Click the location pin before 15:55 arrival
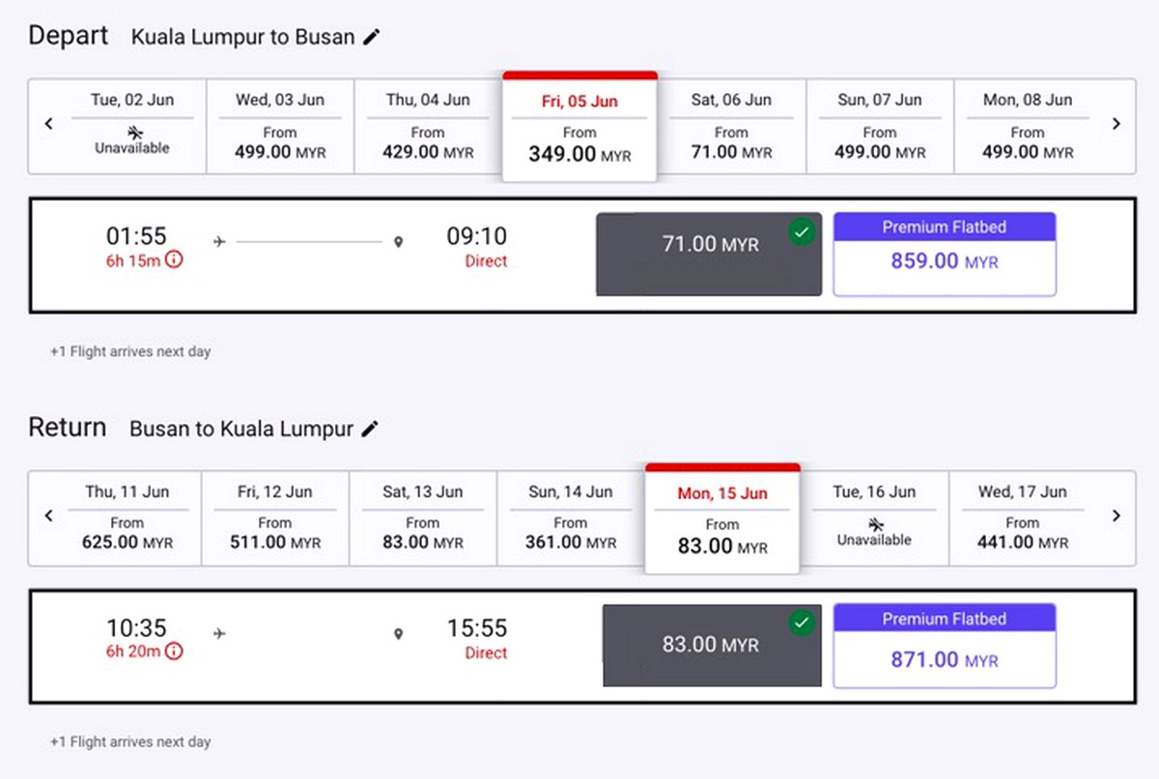 tap(398, 634)
